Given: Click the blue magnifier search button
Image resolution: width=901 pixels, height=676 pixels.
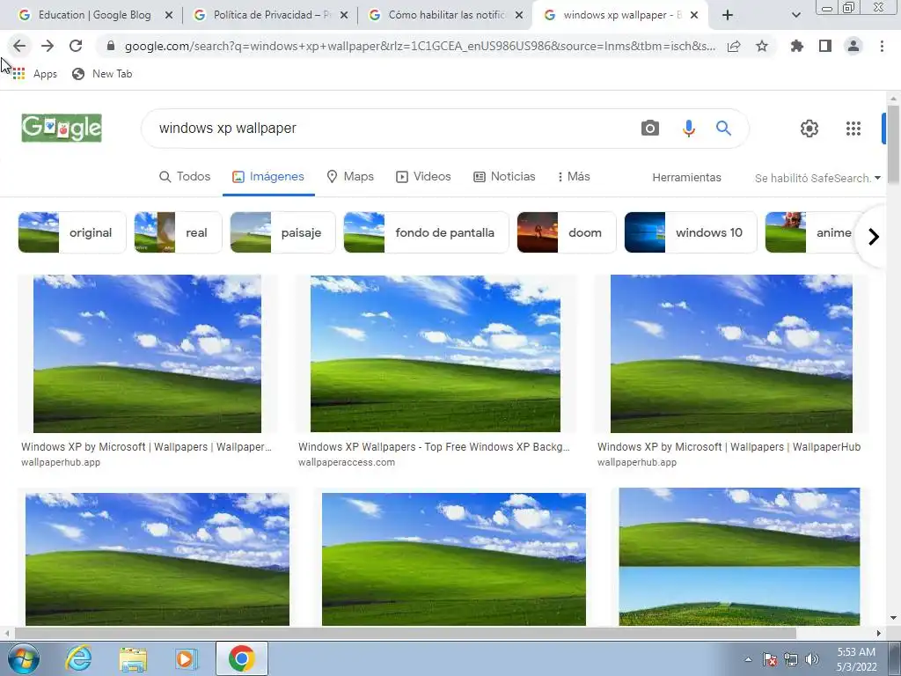Looking at the screenshot, I should pos(724,128).
